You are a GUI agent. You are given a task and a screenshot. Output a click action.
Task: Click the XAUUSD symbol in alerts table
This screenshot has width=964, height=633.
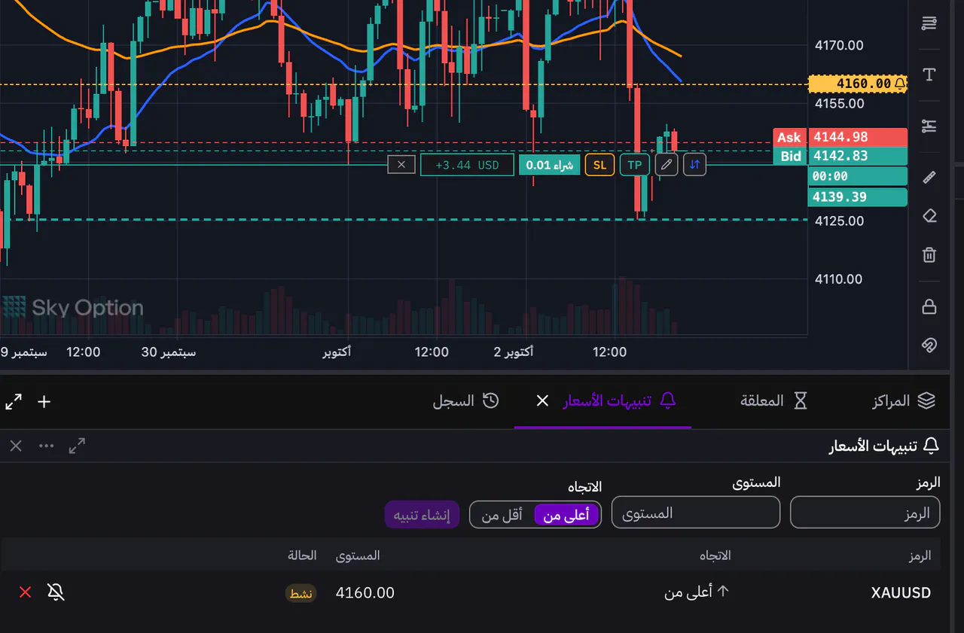pyautogui.click(x=901, y=592)
